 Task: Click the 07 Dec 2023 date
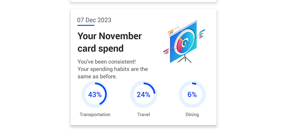[94, 20]
